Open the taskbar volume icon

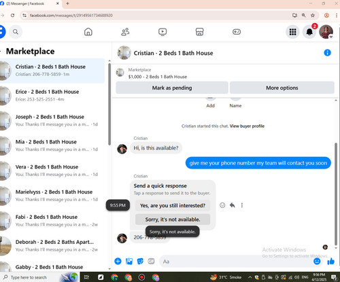pos(297,277)
